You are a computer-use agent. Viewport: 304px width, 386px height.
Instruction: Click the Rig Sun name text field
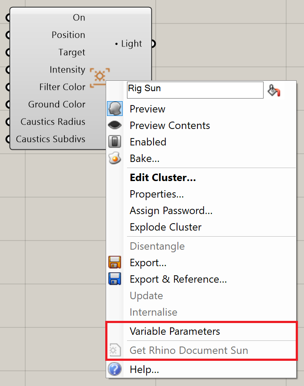pyautogui.click(x=195, y=90)
